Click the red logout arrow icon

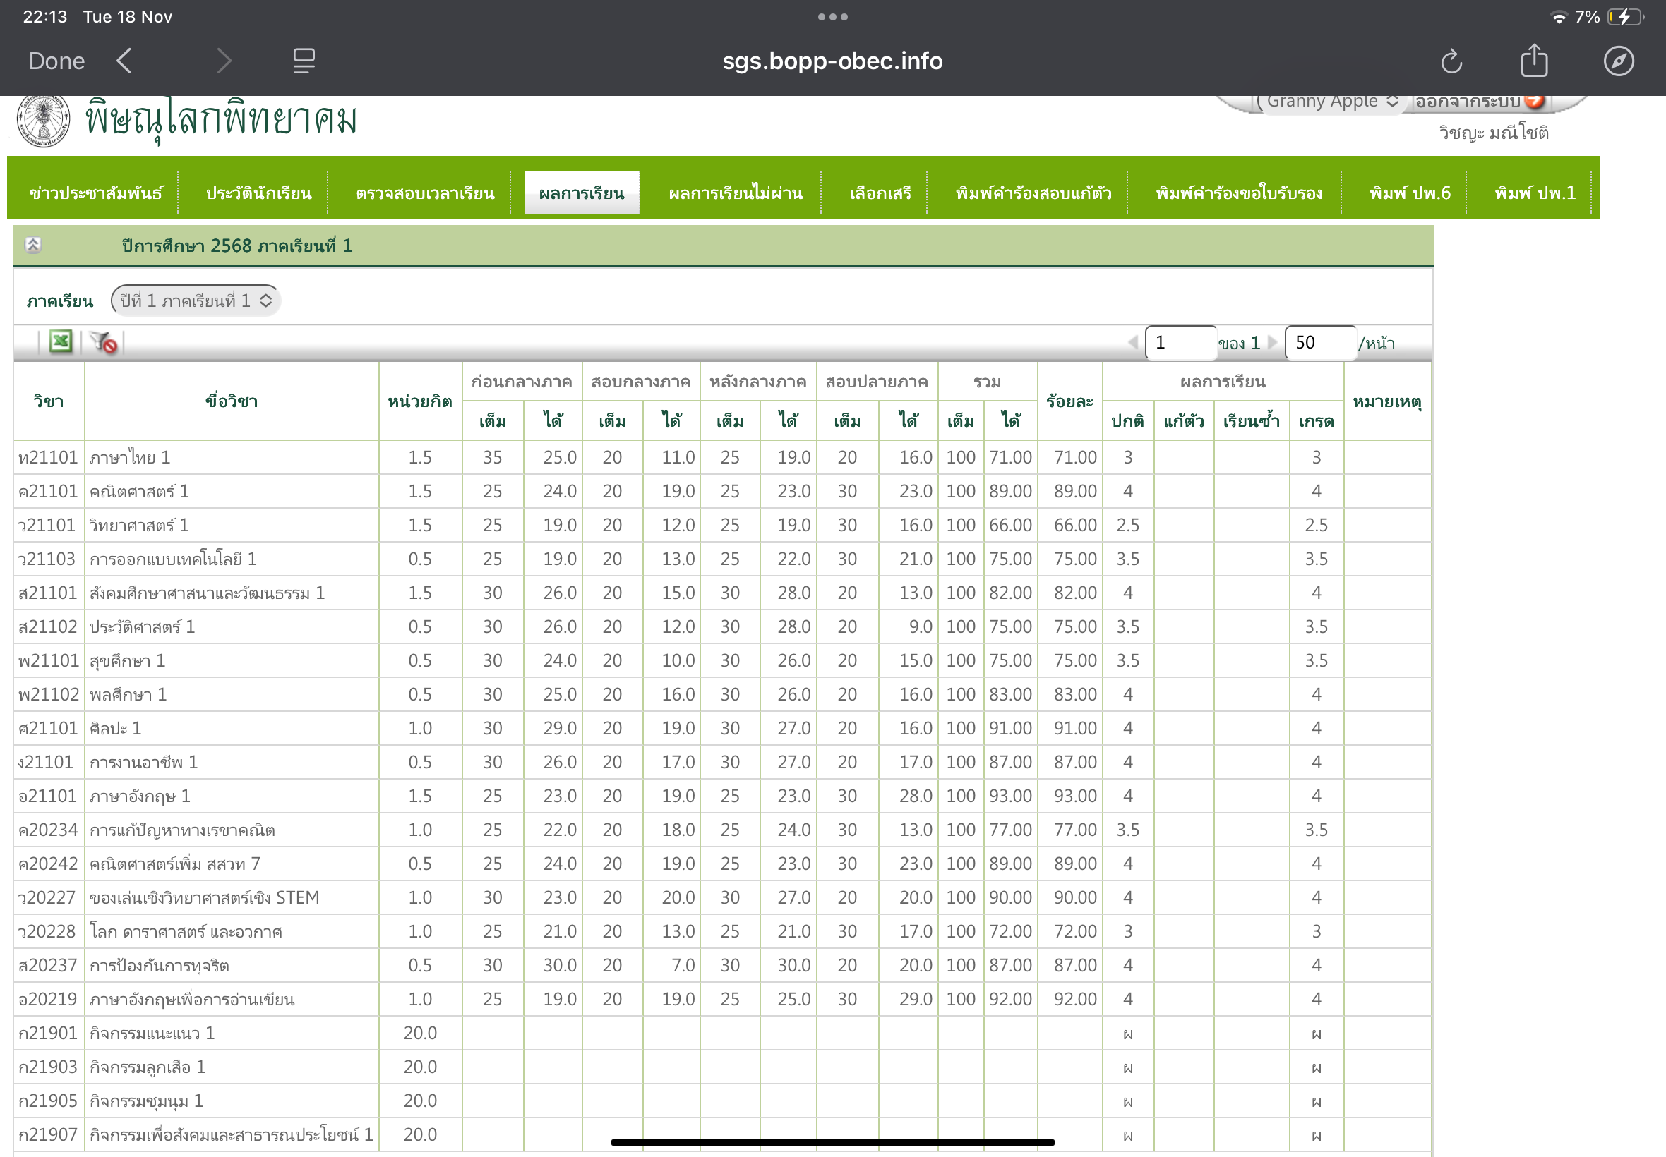point(1533,102)
